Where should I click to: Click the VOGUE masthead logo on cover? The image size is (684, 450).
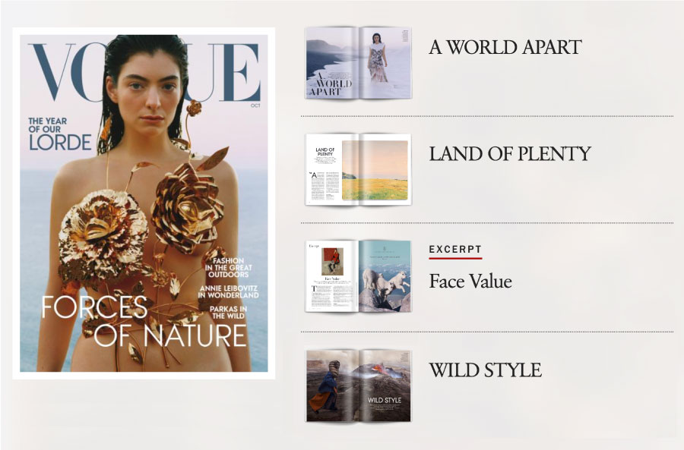[x=144, y=72]
